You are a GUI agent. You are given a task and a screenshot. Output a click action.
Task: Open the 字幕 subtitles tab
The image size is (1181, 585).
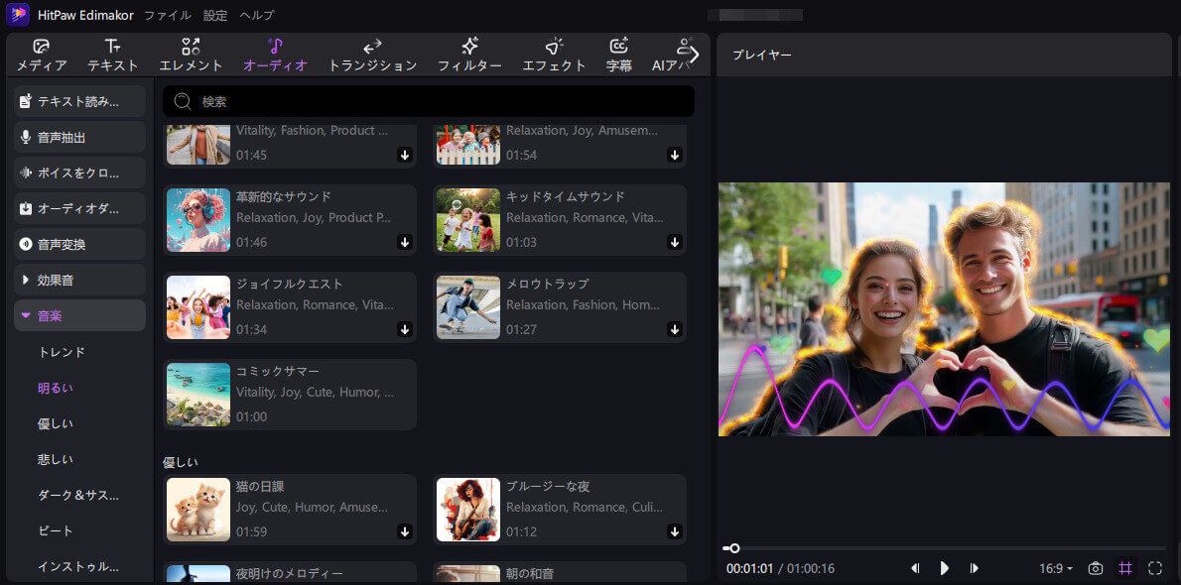point(619,55)
